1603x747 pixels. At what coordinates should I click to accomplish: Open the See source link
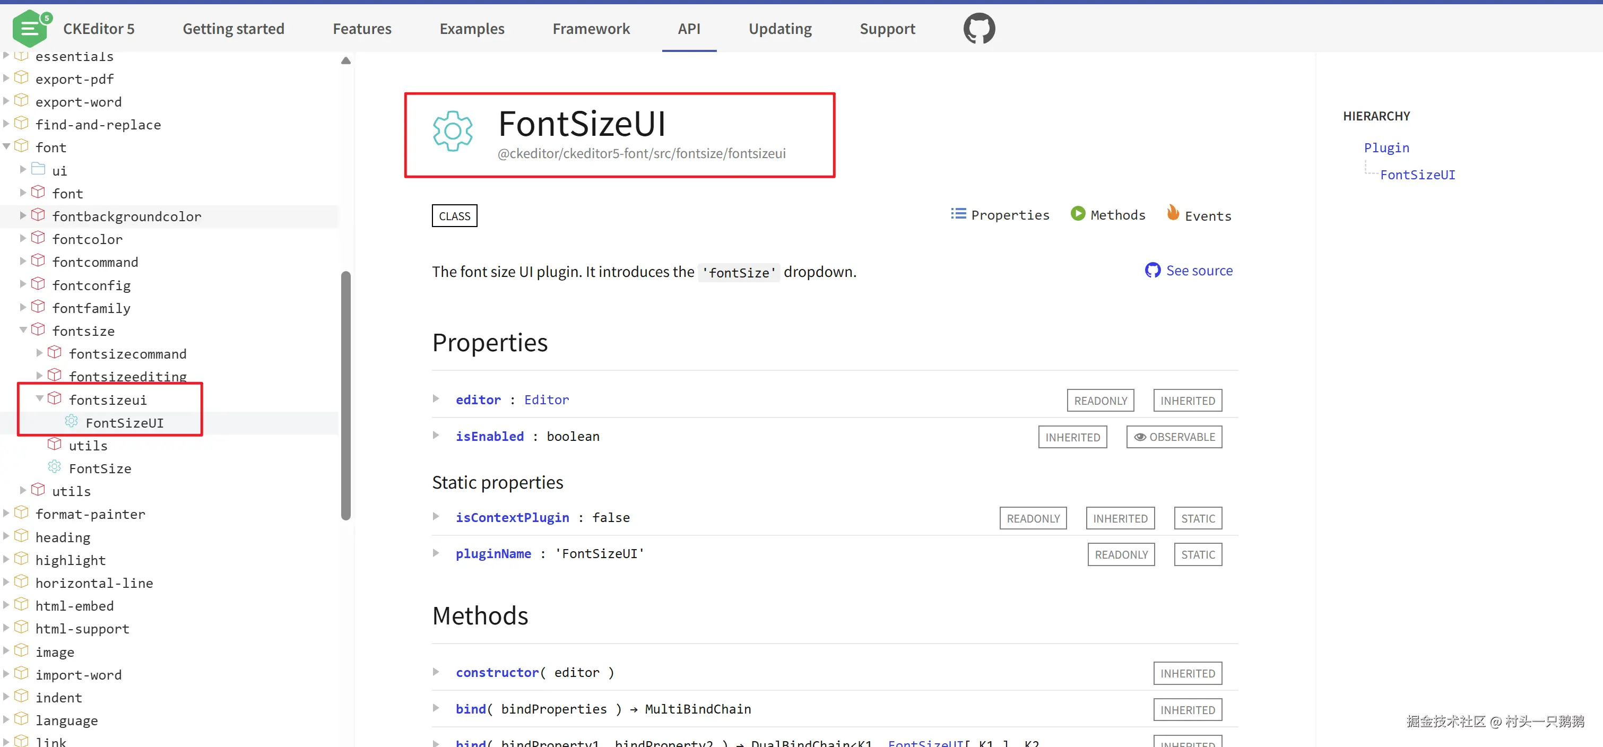point(1199,271)
